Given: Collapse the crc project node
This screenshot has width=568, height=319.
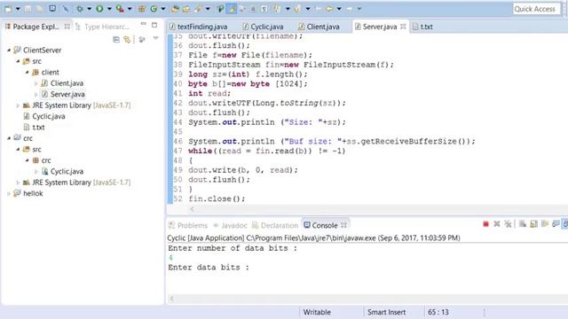Looking at the screenshot, I should tap(9, 138).
